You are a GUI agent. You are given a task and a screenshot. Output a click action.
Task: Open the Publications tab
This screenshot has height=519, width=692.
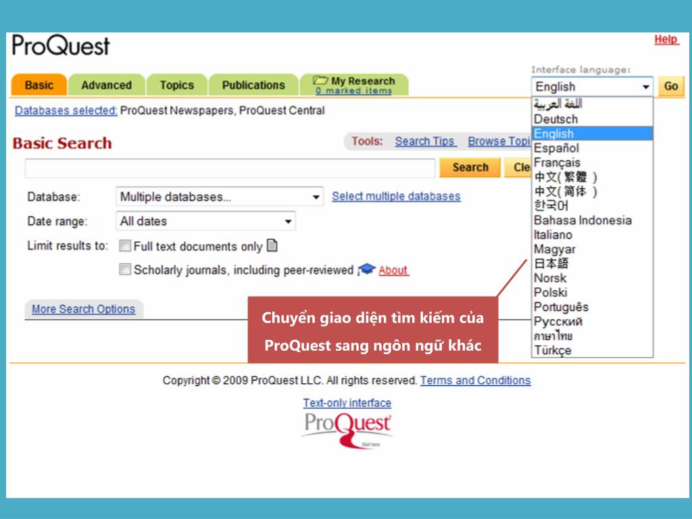253,84
